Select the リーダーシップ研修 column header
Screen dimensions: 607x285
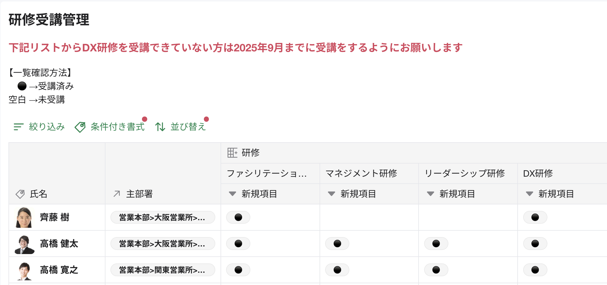(464, 173)
